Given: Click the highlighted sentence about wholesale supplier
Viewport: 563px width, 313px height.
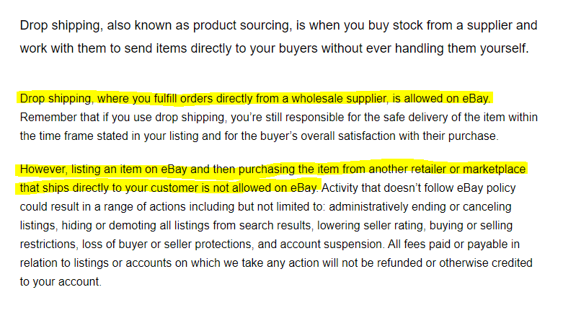Looking at the screenshot, I should pyautogui.click(x=255, y=99).
